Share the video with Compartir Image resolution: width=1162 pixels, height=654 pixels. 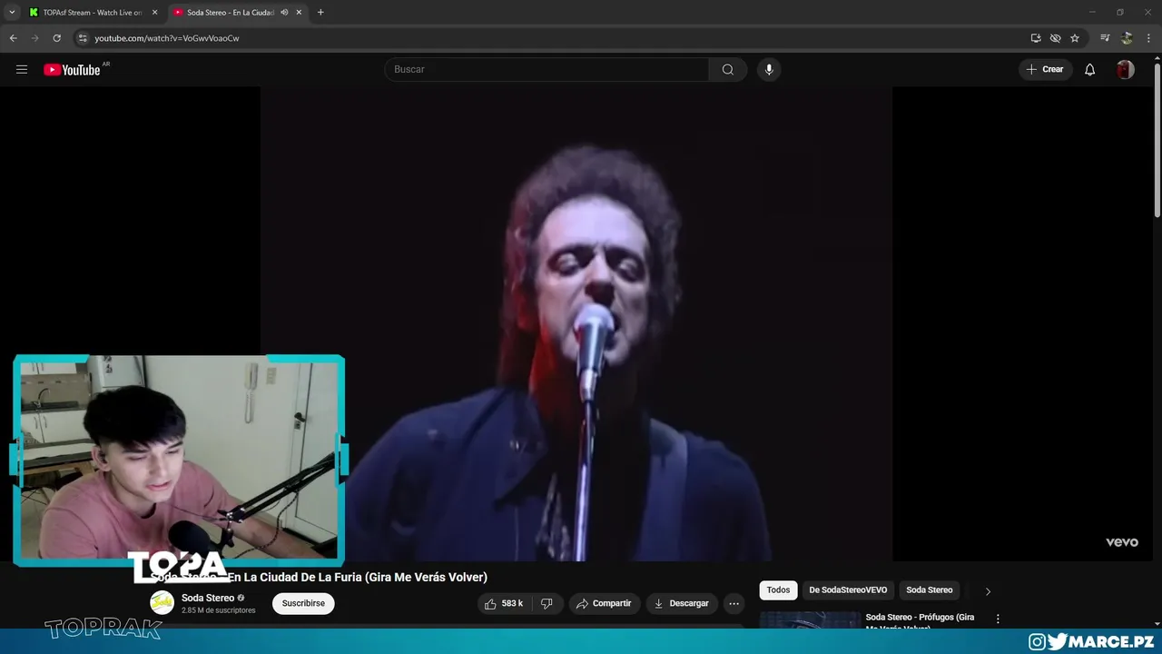pyautogui.click(x=604, y=603)
